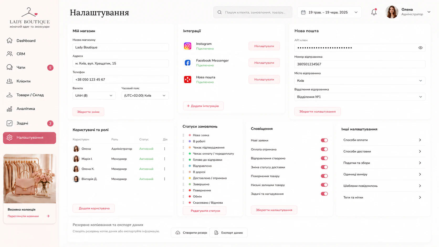Viewport: 439px width, 247px height.
Task: Toggle Задачі та нагадування switch
Action: coord(324,194)
